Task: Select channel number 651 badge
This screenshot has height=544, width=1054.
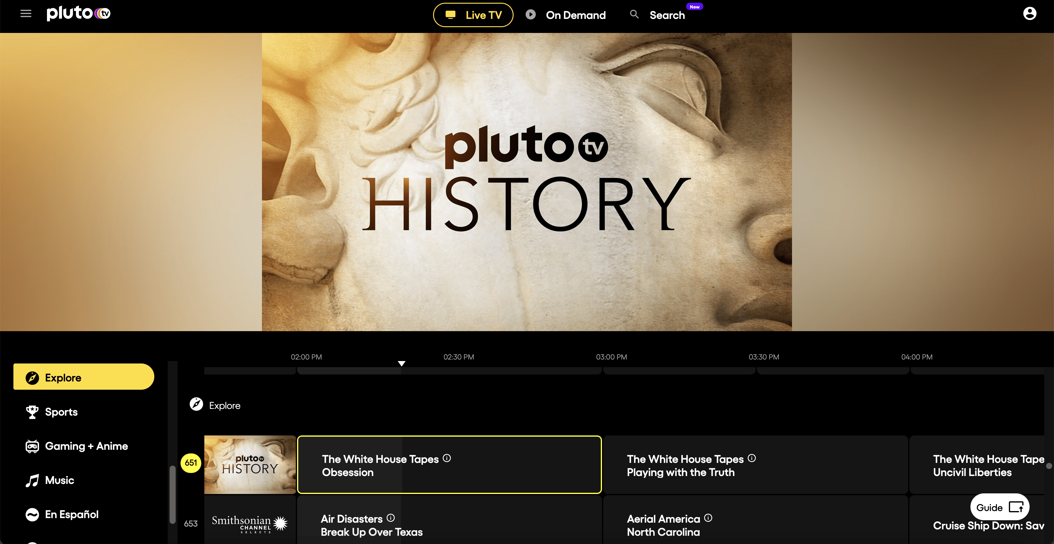Action: 191,463
